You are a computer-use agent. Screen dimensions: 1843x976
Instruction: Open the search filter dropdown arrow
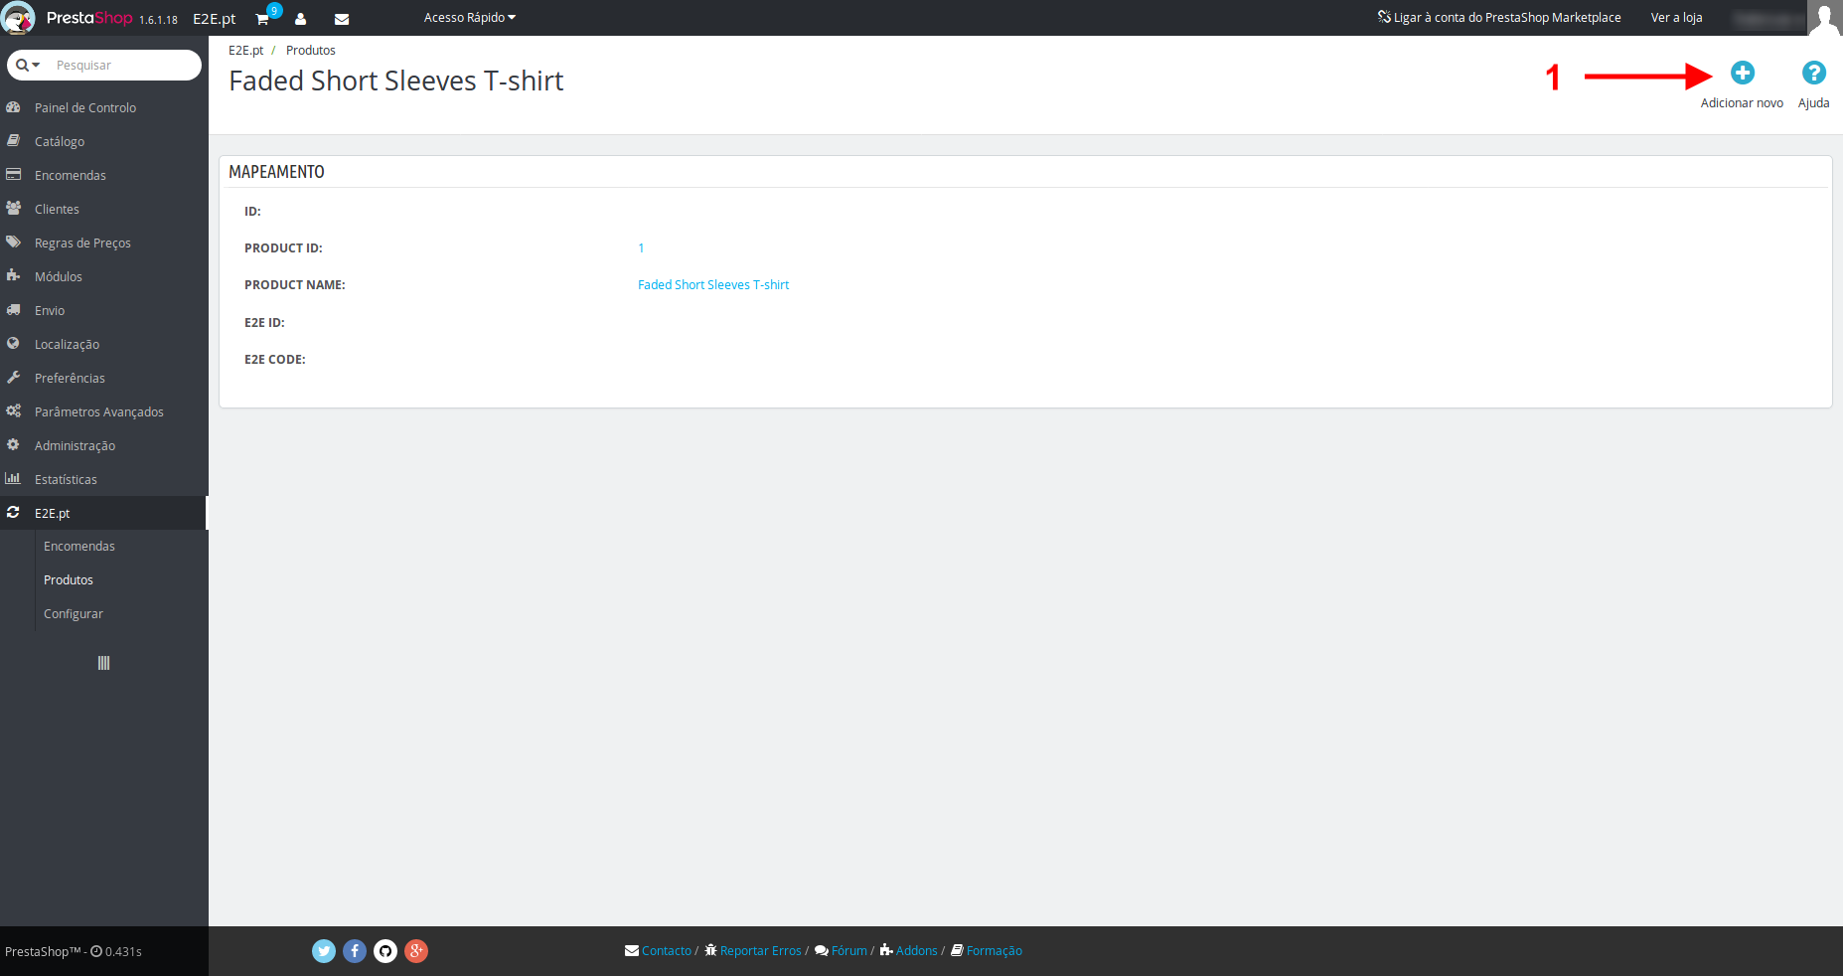28,65
